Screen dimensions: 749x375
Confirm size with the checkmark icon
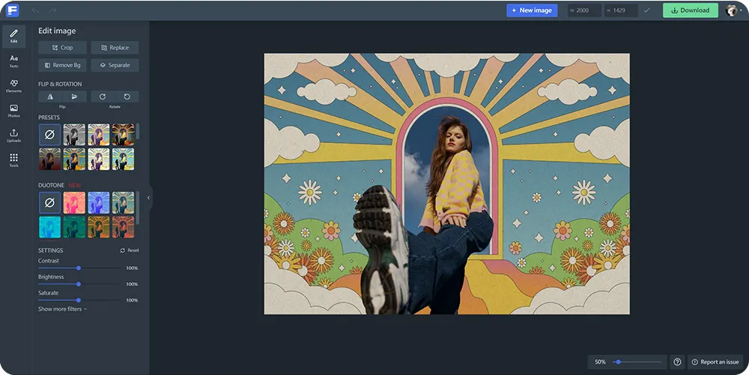(x=647, y=10)
